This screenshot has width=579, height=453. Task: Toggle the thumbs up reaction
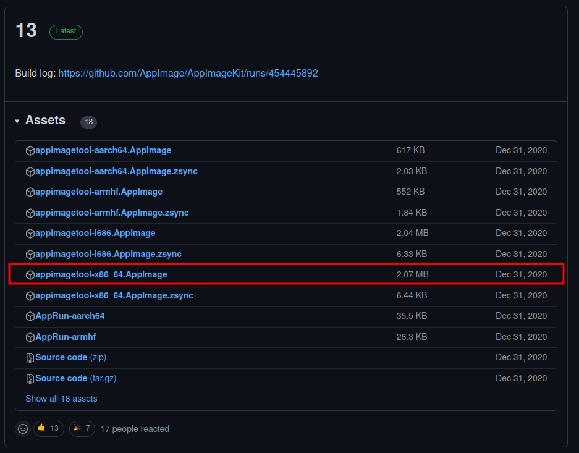(x=49, y=429)
